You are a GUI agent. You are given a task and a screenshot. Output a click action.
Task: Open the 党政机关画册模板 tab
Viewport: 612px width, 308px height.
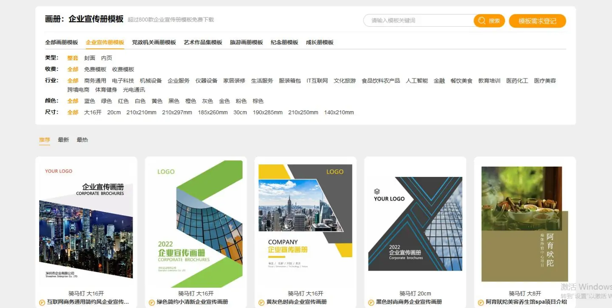[x=154, y=42]
